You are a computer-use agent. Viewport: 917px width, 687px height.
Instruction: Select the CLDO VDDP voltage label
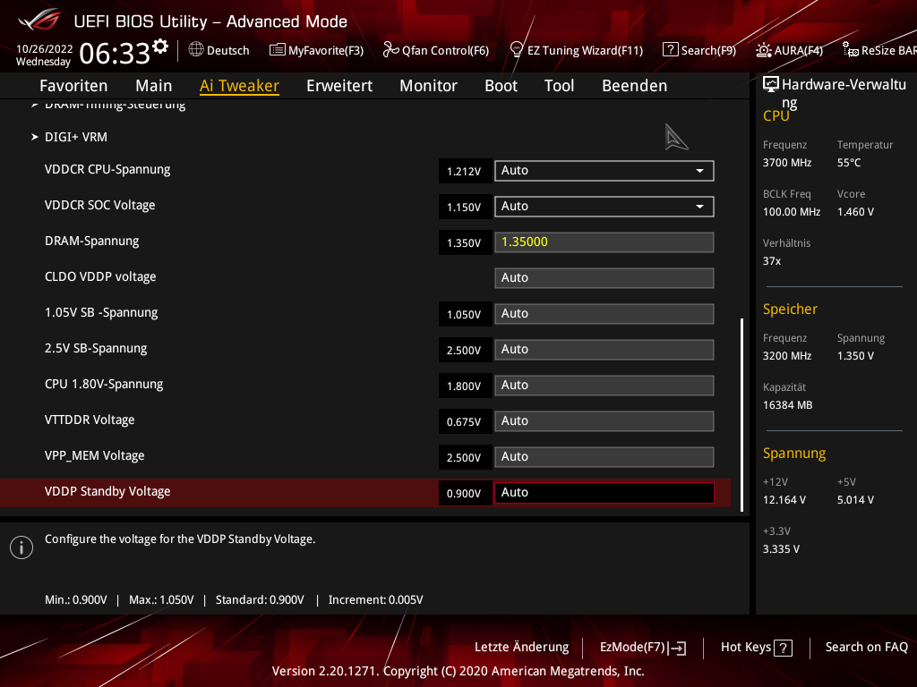tap(100, 277)
